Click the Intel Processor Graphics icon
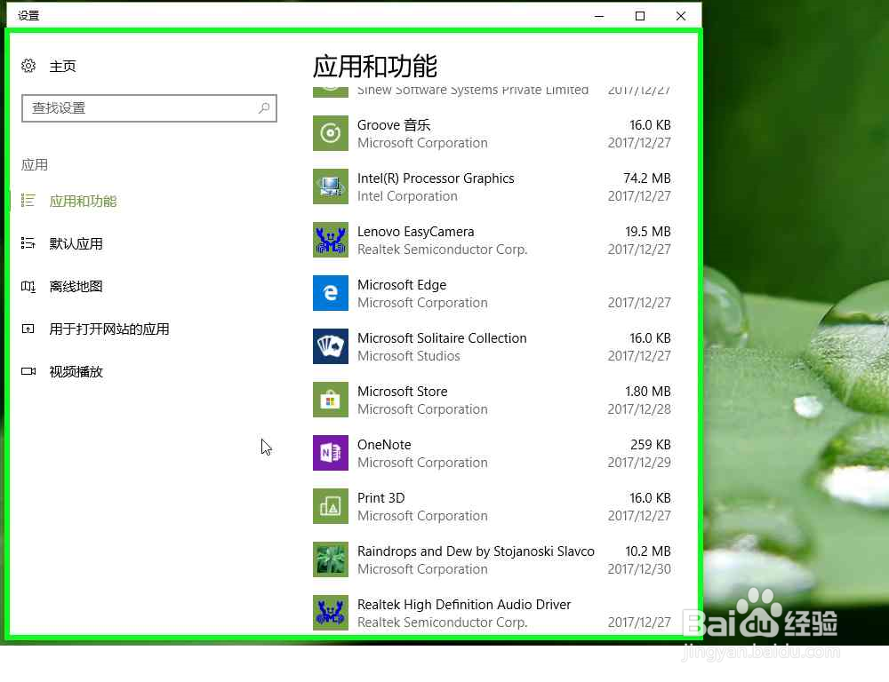 pos(331,186)
